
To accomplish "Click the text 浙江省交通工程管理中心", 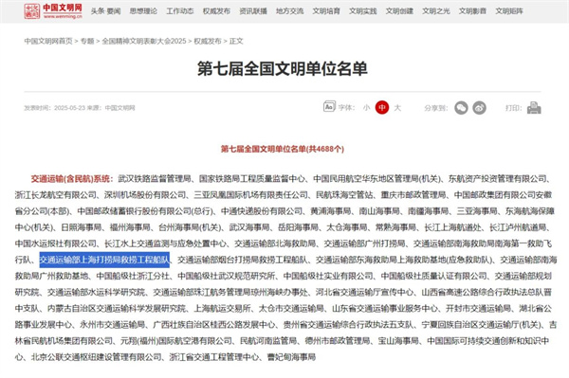I will coord(214,357).
